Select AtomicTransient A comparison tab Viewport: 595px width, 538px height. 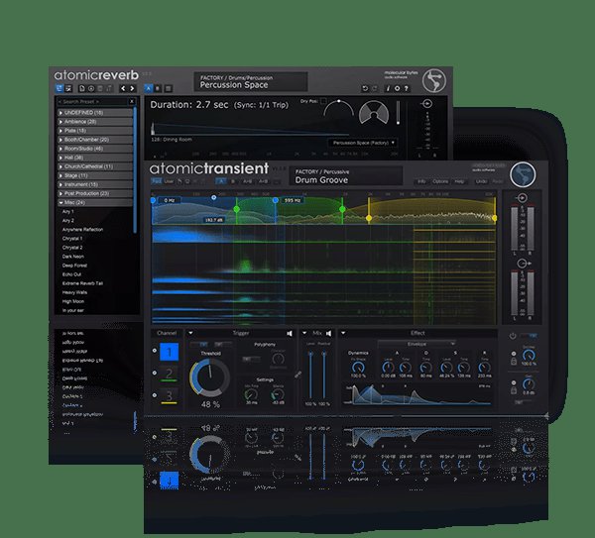tap(221, 181)
